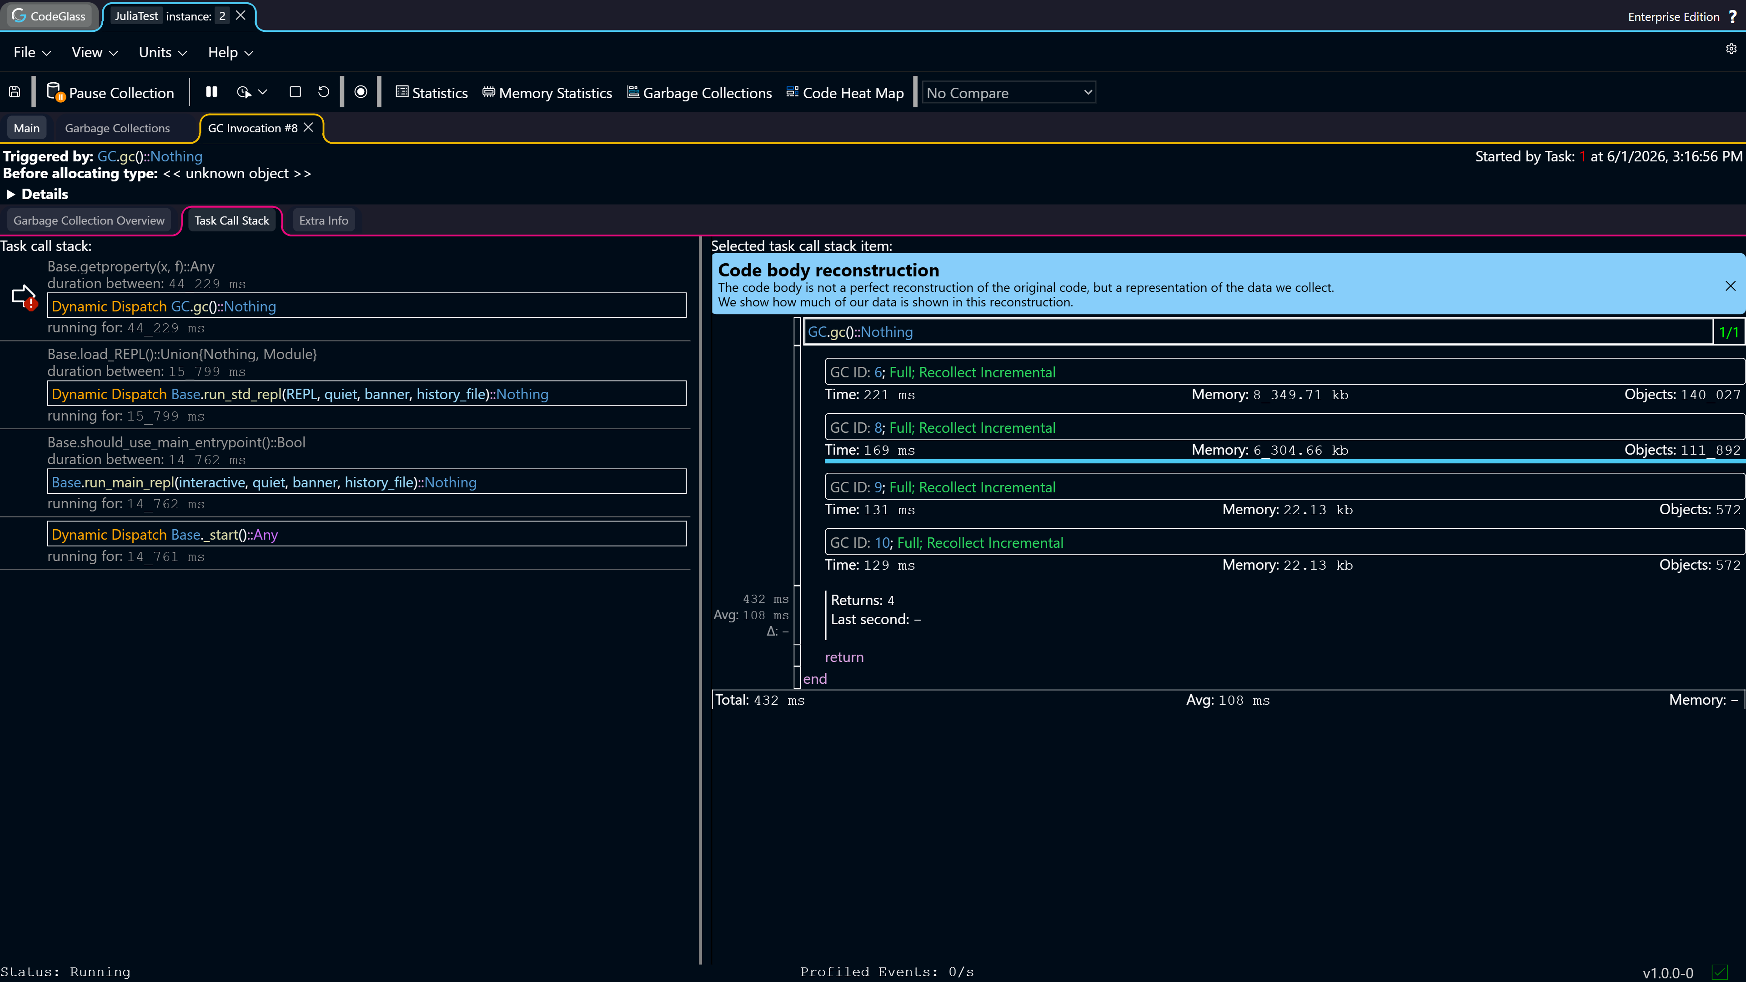Click the Status: Running text

click(65, 972)
